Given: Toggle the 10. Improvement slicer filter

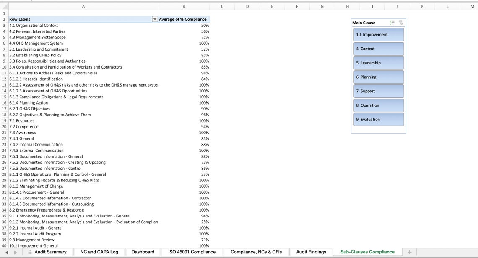Looking at the screenshot, I should click(x=377, y=34).
